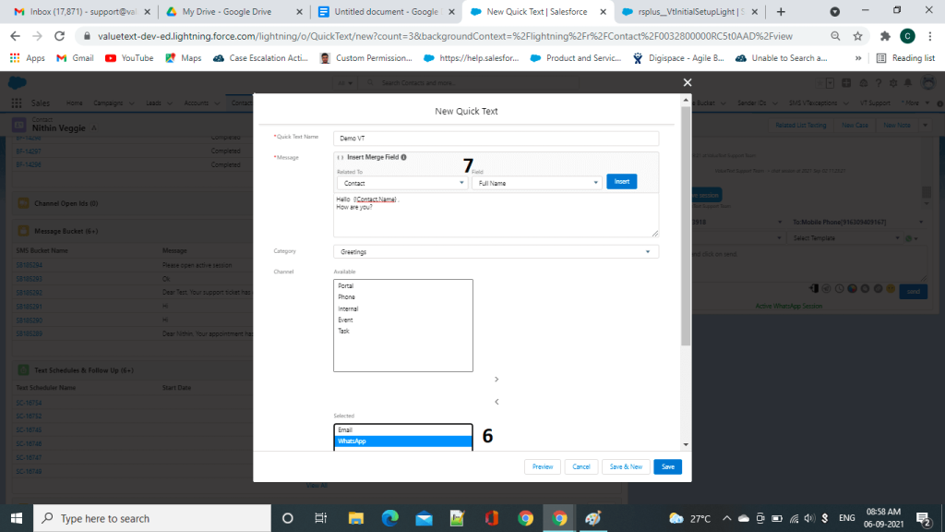Switch to the My Drive browser tab
This screenshot has height=532, width=945.
pyautogui.click(x=231, y=12)
